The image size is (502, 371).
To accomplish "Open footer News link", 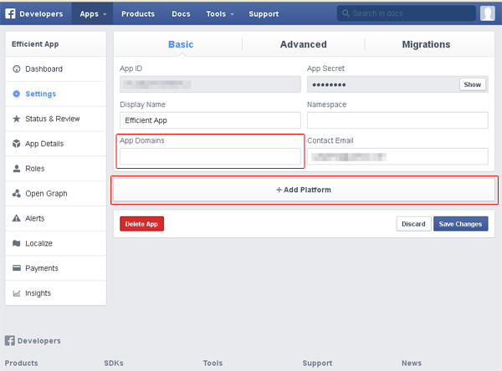I will pyautogui.click(x=412, y=363).
